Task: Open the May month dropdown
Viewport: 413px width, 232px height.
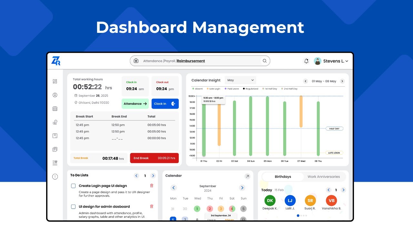Action: tap(240, 80)
